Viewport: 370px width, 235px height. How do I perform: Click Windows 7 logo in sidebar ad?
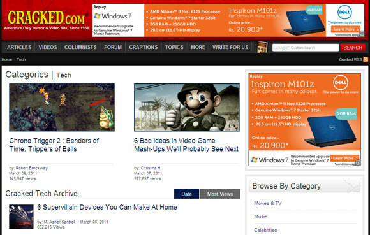point(269,160)
